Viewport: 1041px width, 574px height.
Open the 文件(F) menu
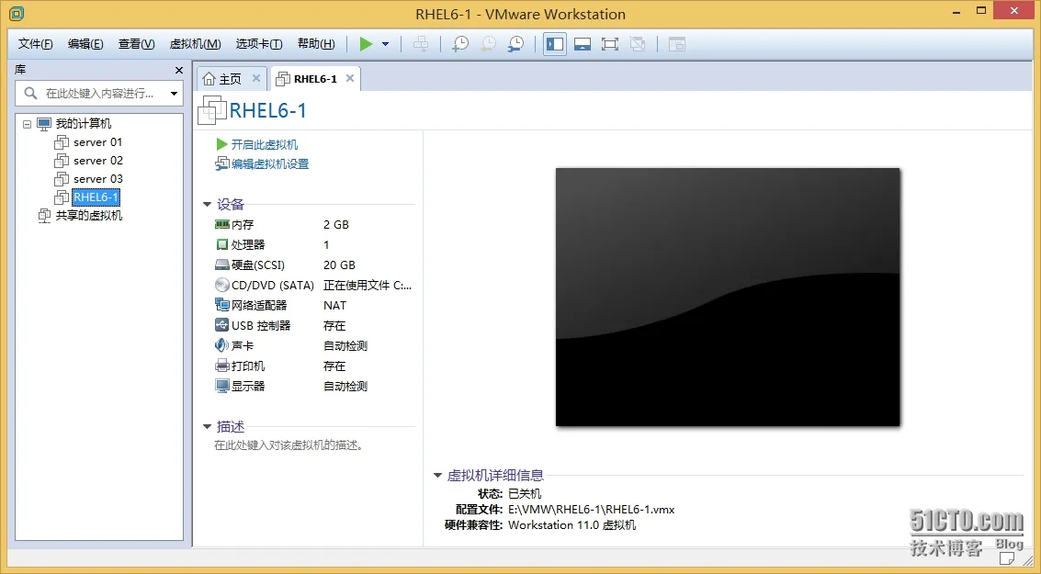coord(35,44)
